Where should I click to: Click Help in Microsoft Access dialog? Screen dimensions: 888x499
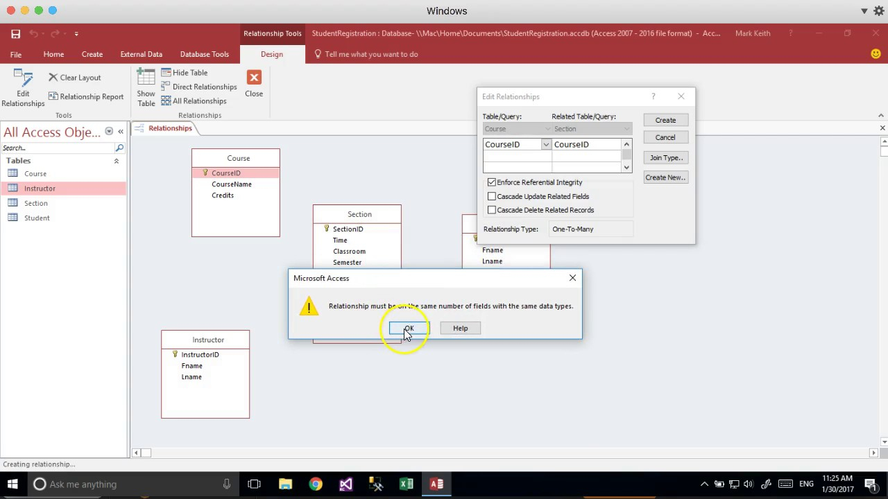click(461, 329)
